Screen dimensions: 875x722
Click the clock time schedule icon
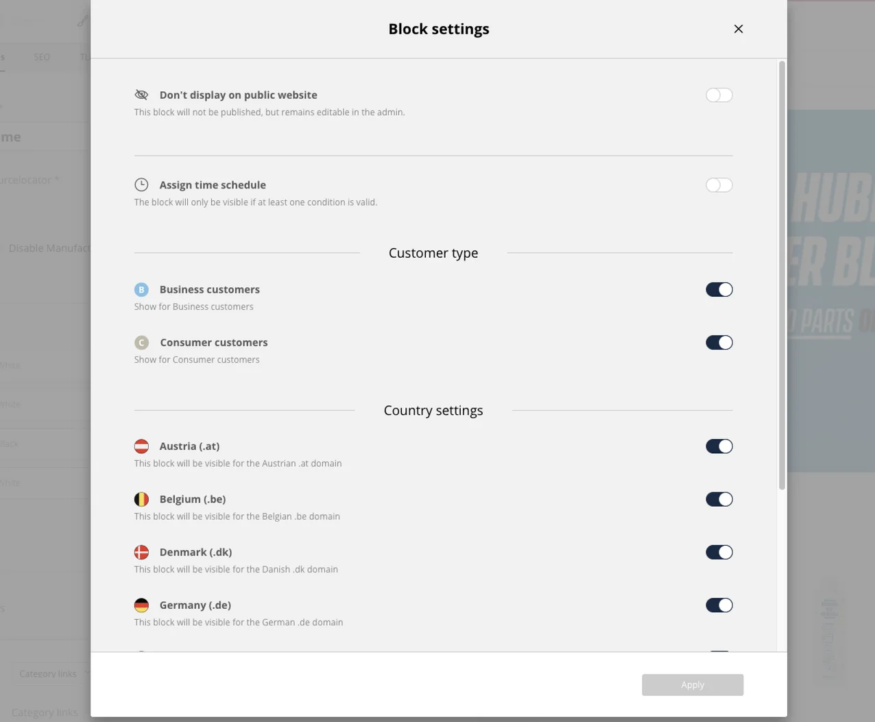[141, 184]
